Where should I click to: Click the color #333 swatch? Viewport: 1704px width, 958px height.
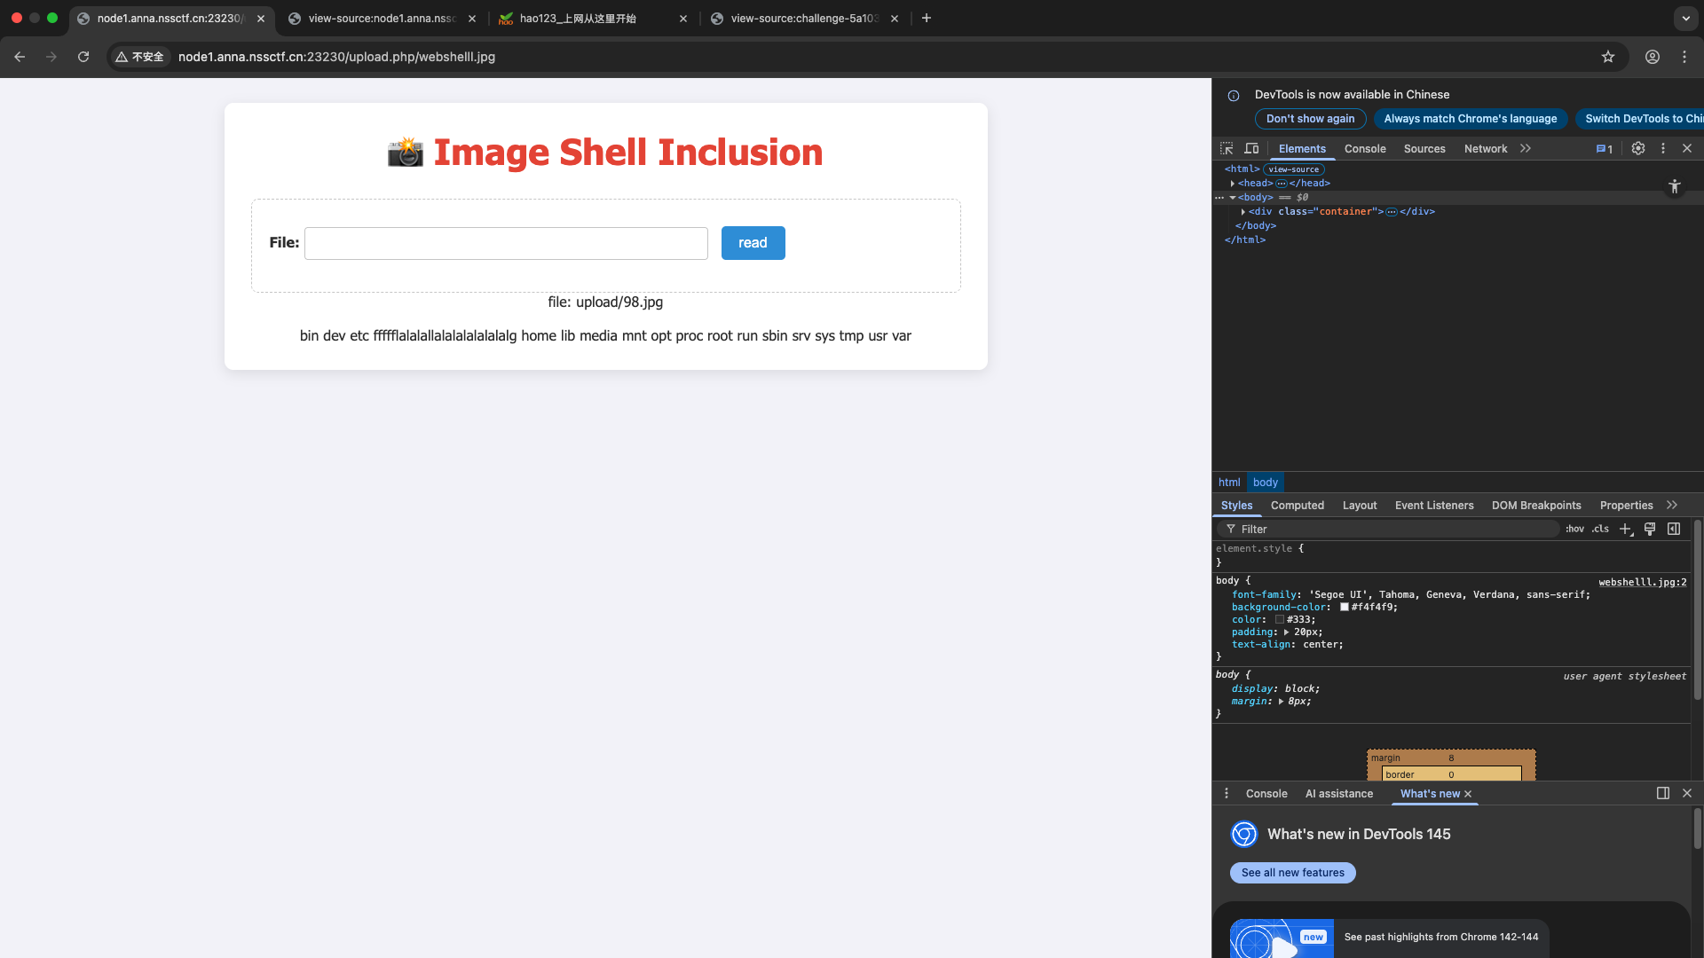[x=1280, y=620]
